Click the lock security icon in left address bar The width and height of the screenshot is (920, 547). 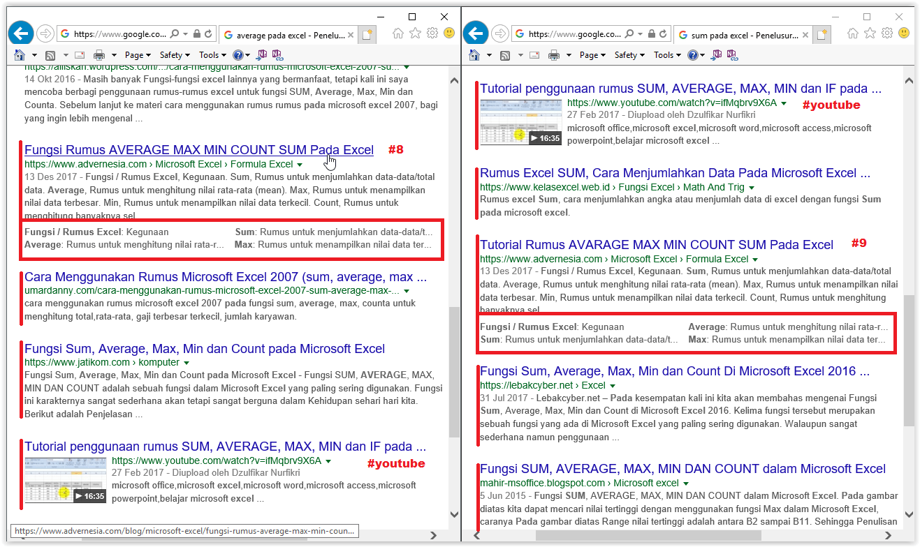pyautogui.click(x=197, y=33)
